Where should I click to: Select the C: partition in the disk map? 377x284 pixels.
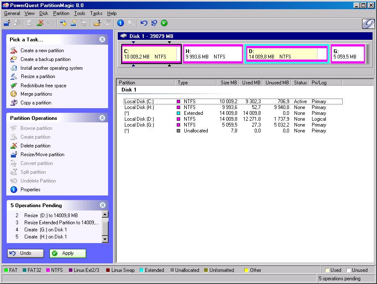(152, 54)
